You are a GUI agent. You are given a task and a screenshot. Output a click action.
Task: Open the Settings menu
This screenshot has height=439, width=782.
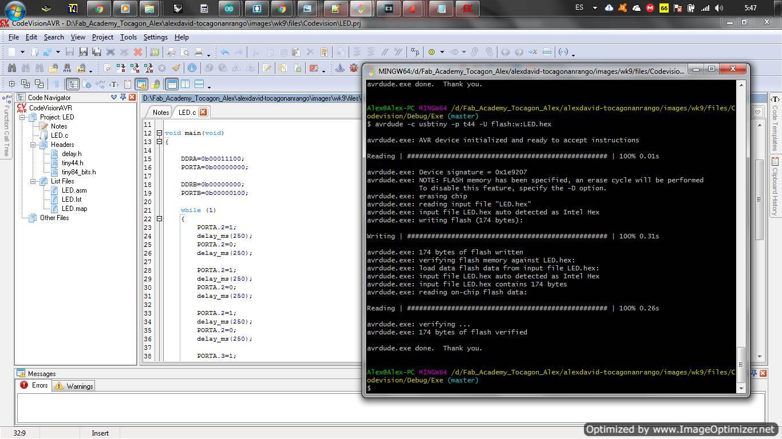pyautogui.click(x=156, y=37)
